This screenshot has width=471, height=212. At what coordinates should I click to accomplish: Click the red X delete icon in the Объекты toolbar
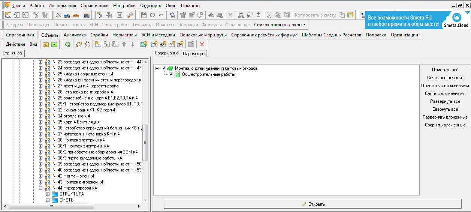coord(202,44)
